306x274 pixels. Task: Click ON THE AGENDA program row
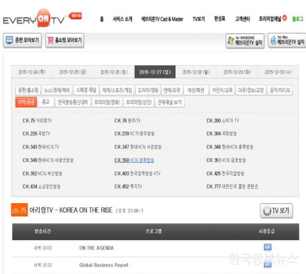155,248
